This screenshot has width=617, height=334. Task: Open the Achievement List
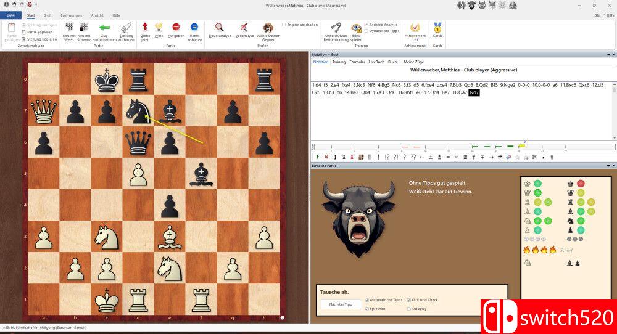tap(415, 28)
